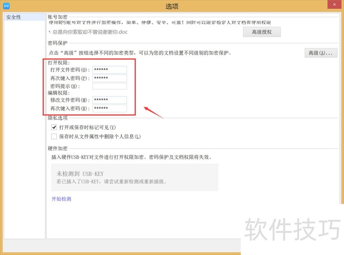Click the 隐私选项 section heading
The image size is (344, 255).
point(58,118)
